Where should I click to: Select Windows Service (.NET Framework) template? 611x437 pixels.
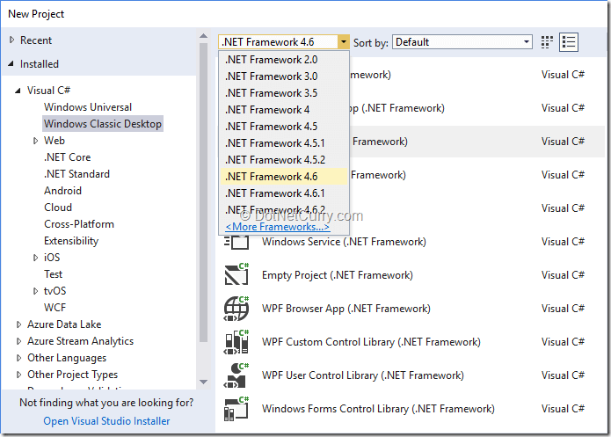344,242
